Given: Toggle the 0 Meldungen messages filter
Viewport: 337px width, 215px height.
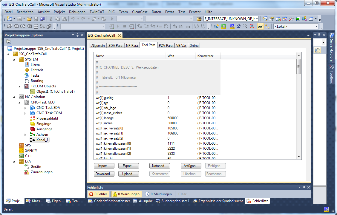Looking at the screenshot, I should click(159, 194).
